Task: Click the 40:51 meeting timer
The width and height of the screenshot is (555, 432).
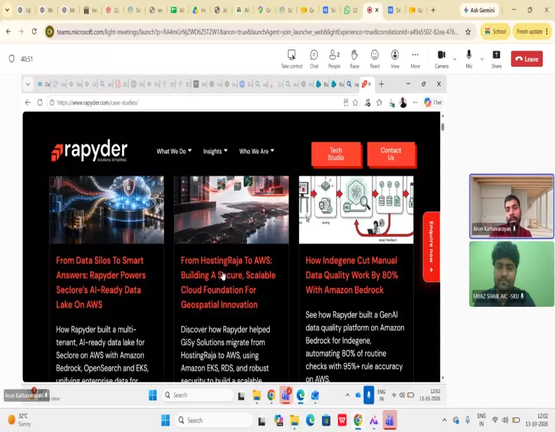Action: (x=27, y=59)
